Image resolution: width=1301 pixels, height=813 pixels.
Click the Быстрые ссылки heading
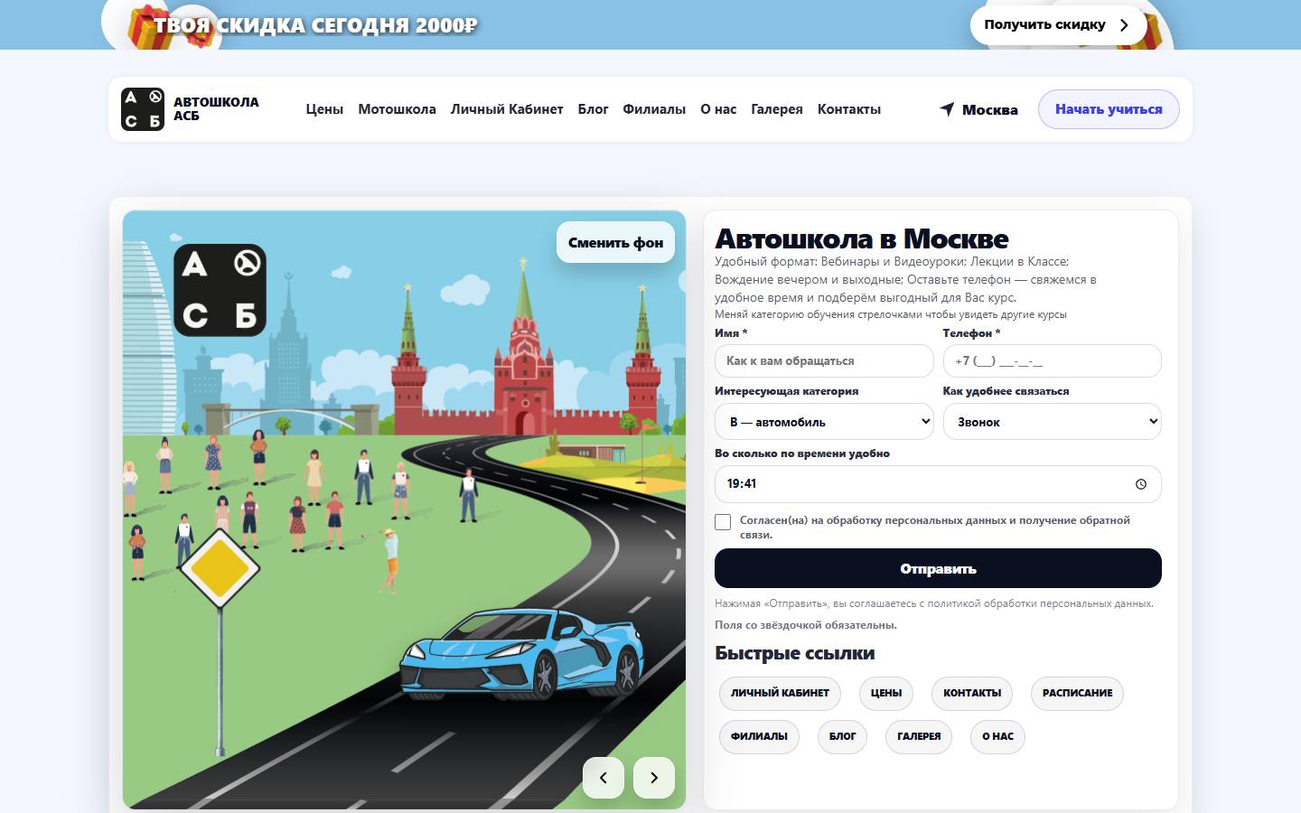tap(795, 653)
